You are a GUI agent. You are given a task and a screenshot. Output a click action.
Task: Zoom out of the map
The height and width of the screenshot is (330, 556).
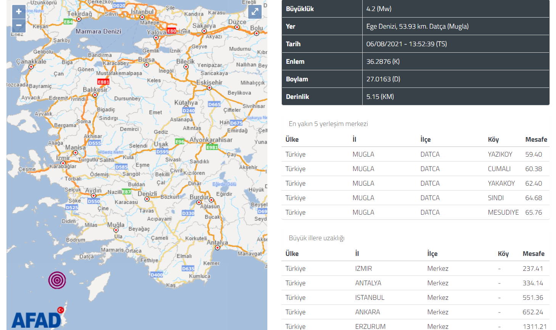pyautogui.click(x=19, y=26)
